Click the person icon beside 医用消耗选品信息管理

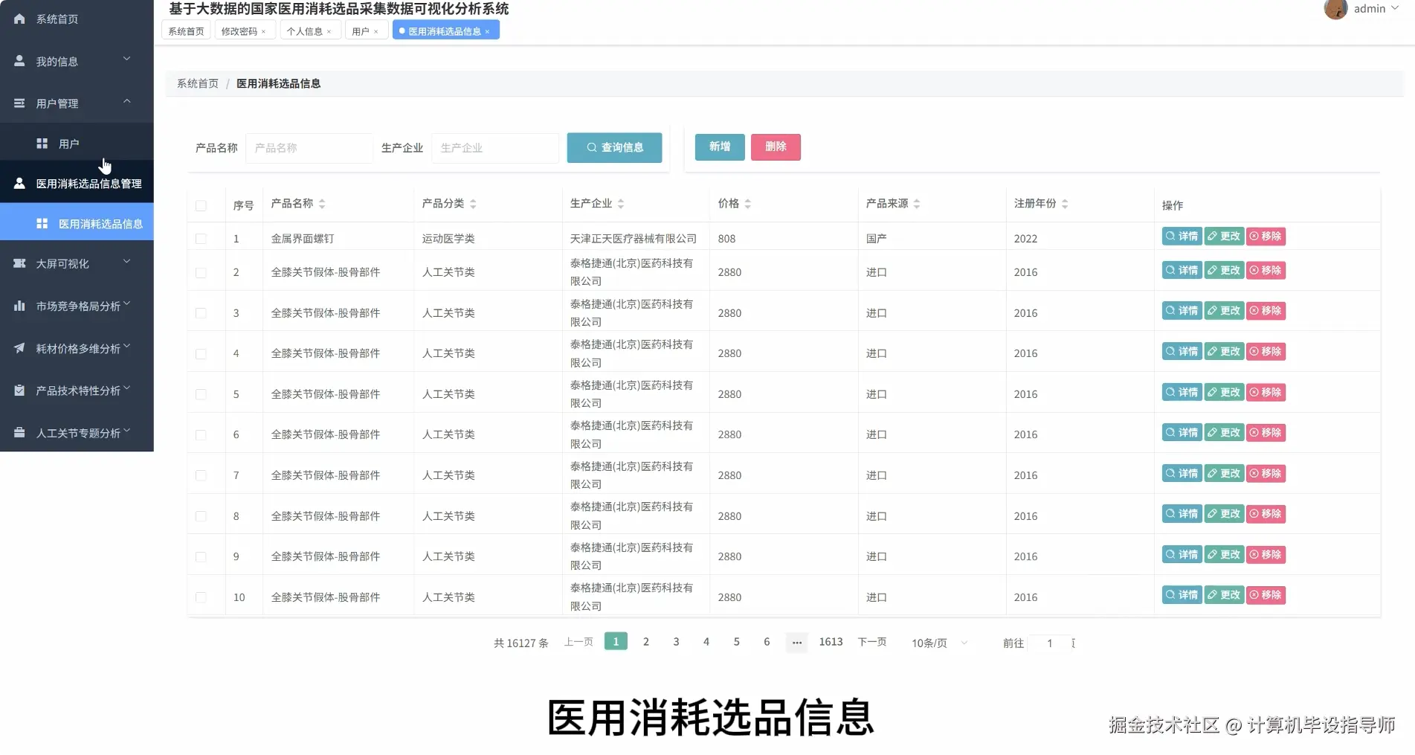(x=19, y=183)
